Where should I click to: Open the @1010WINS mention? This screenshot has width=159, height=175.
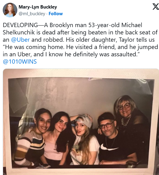coord(20,61)
